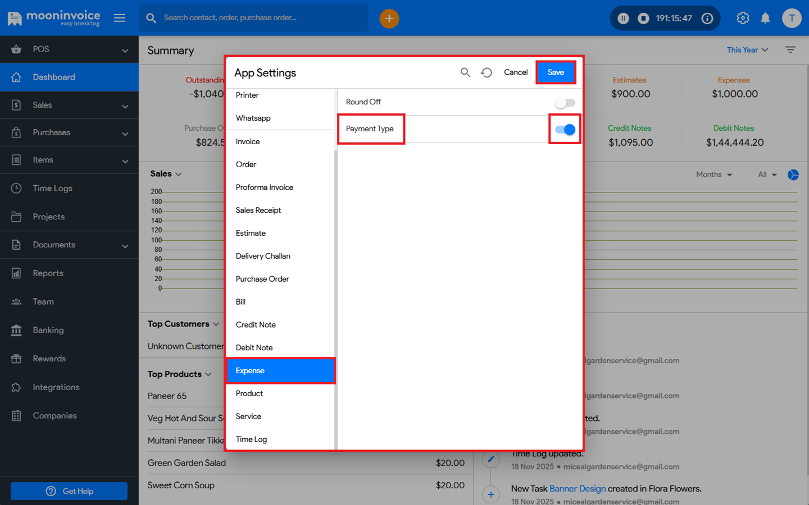Save the App Settings changes
Image resolution: width=809 pixels, height=505 pixels.
point(556,72)
